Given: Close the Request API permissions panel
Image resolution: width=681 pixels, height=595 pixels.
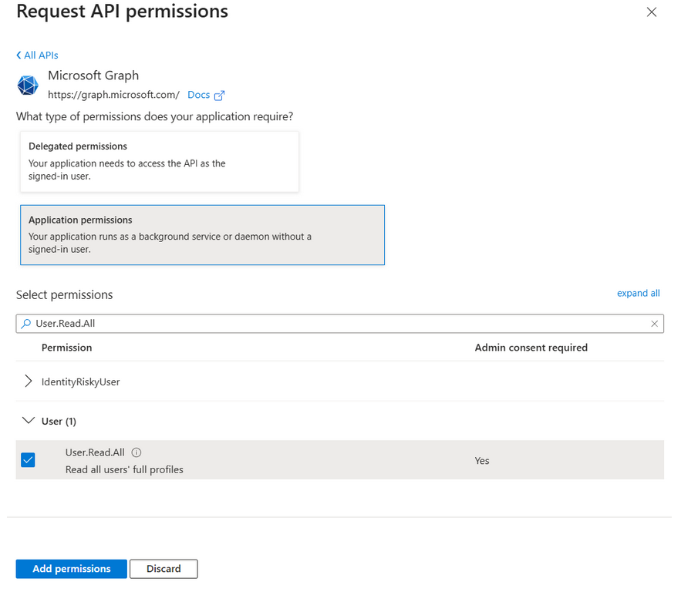Looking at the screenshot, I should (x=652, y=12).
